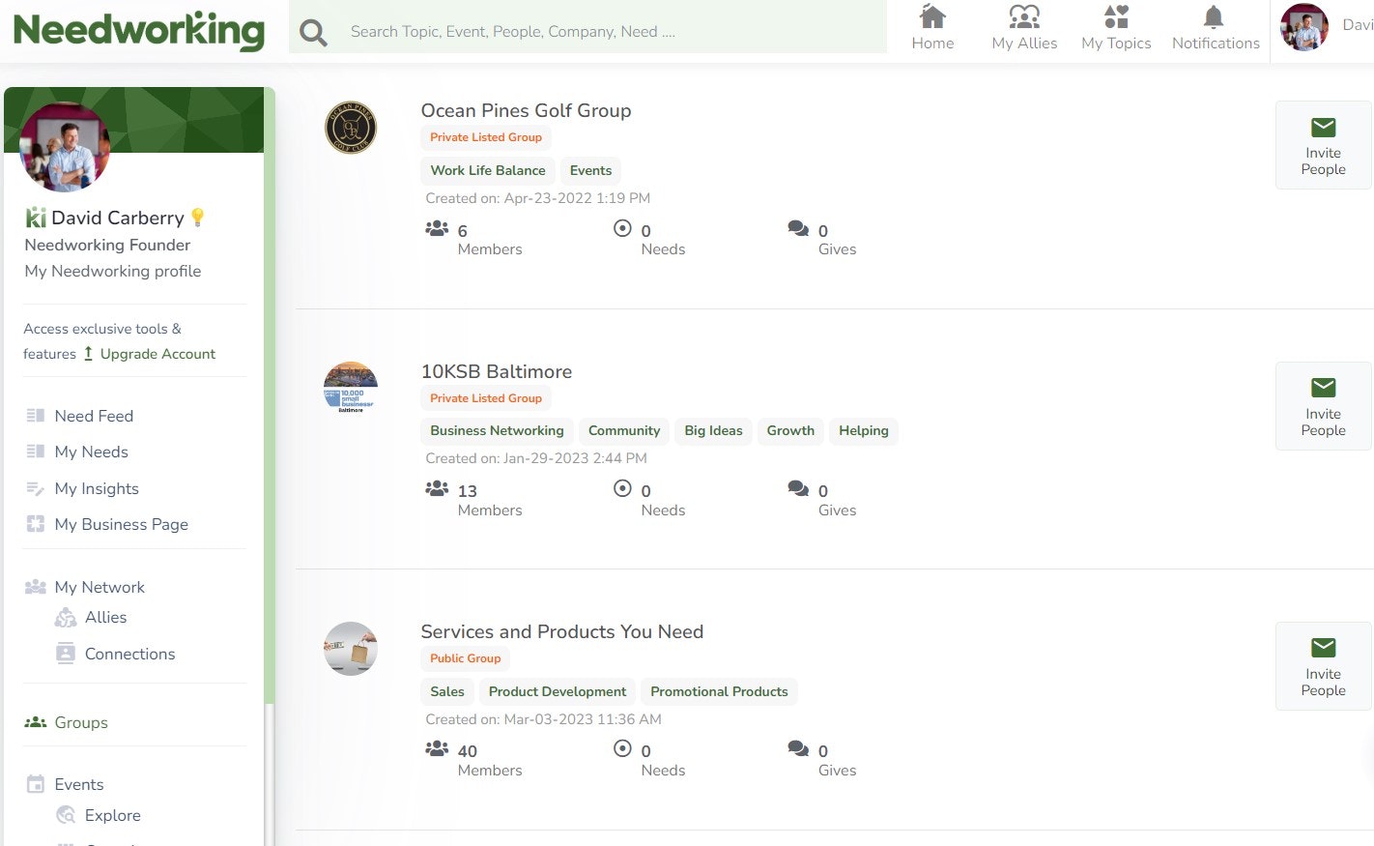Click the Work Life Balance tag
This screenshot has height=846, width=1374.
488,170
